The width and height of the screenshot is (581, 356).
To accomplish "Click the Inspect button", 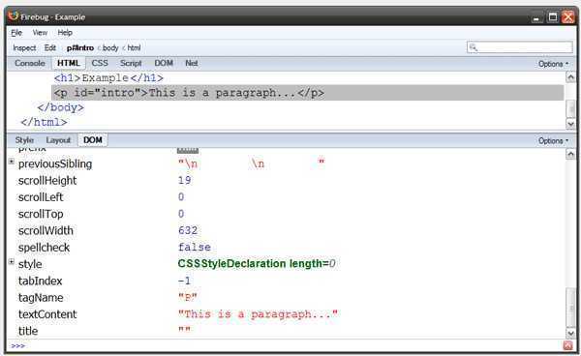I will [24, 47].
